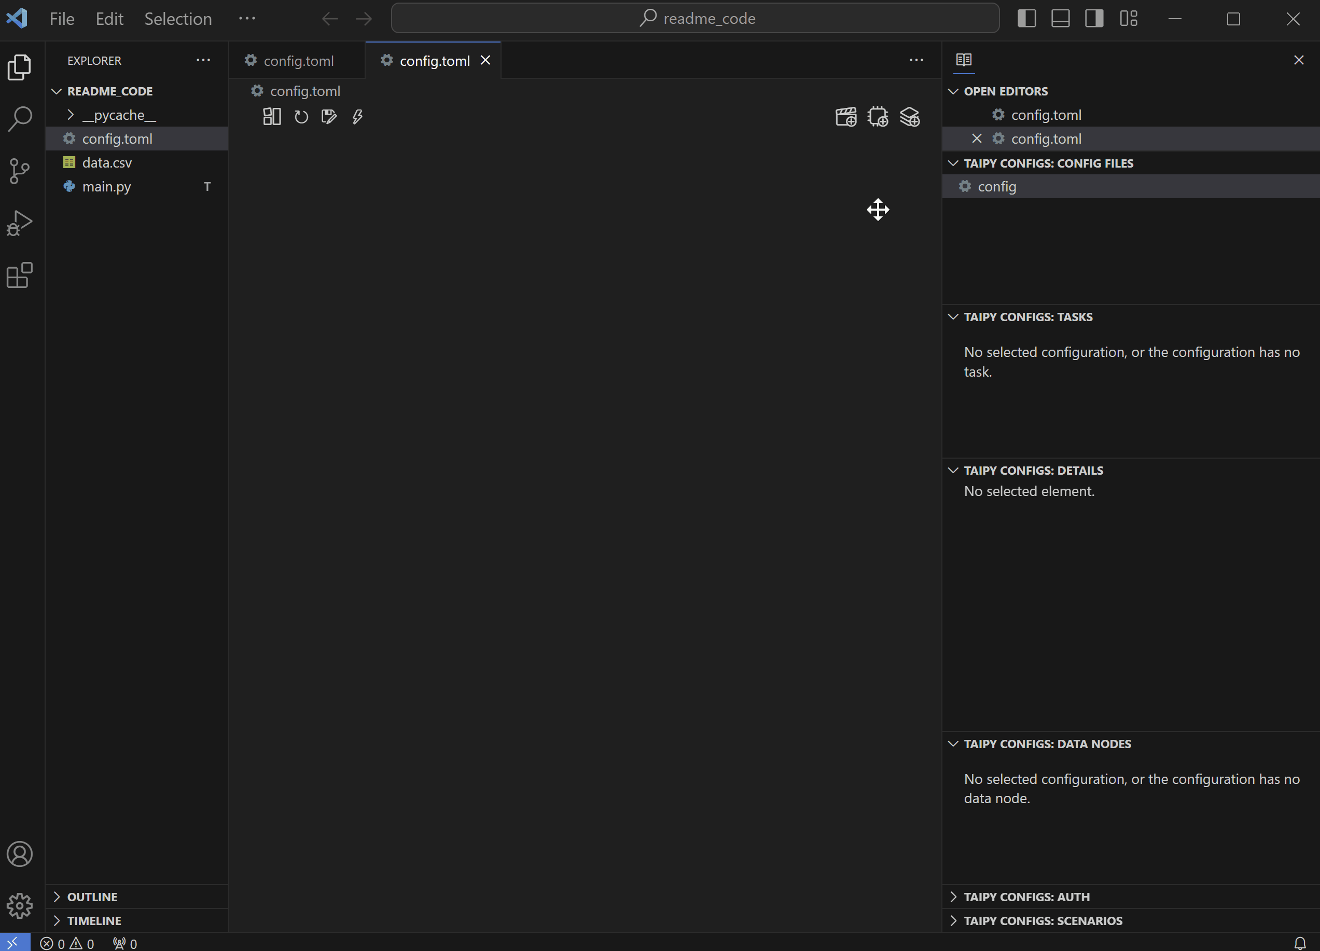Click the save-as icon in the diagram toolbar
1320x951 pixels.
[329, 117]
